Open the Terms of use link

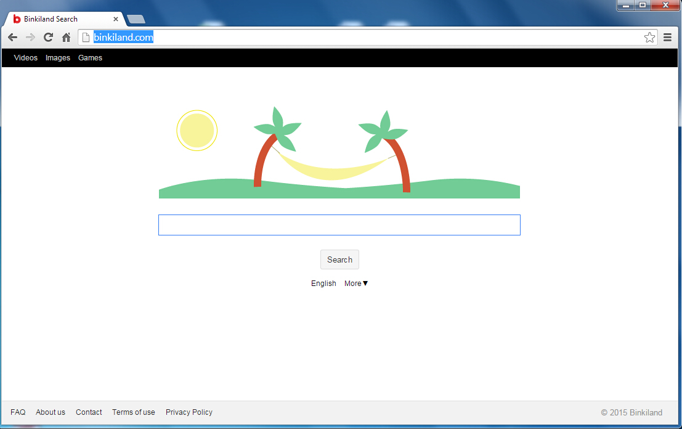tap(134, 412)
